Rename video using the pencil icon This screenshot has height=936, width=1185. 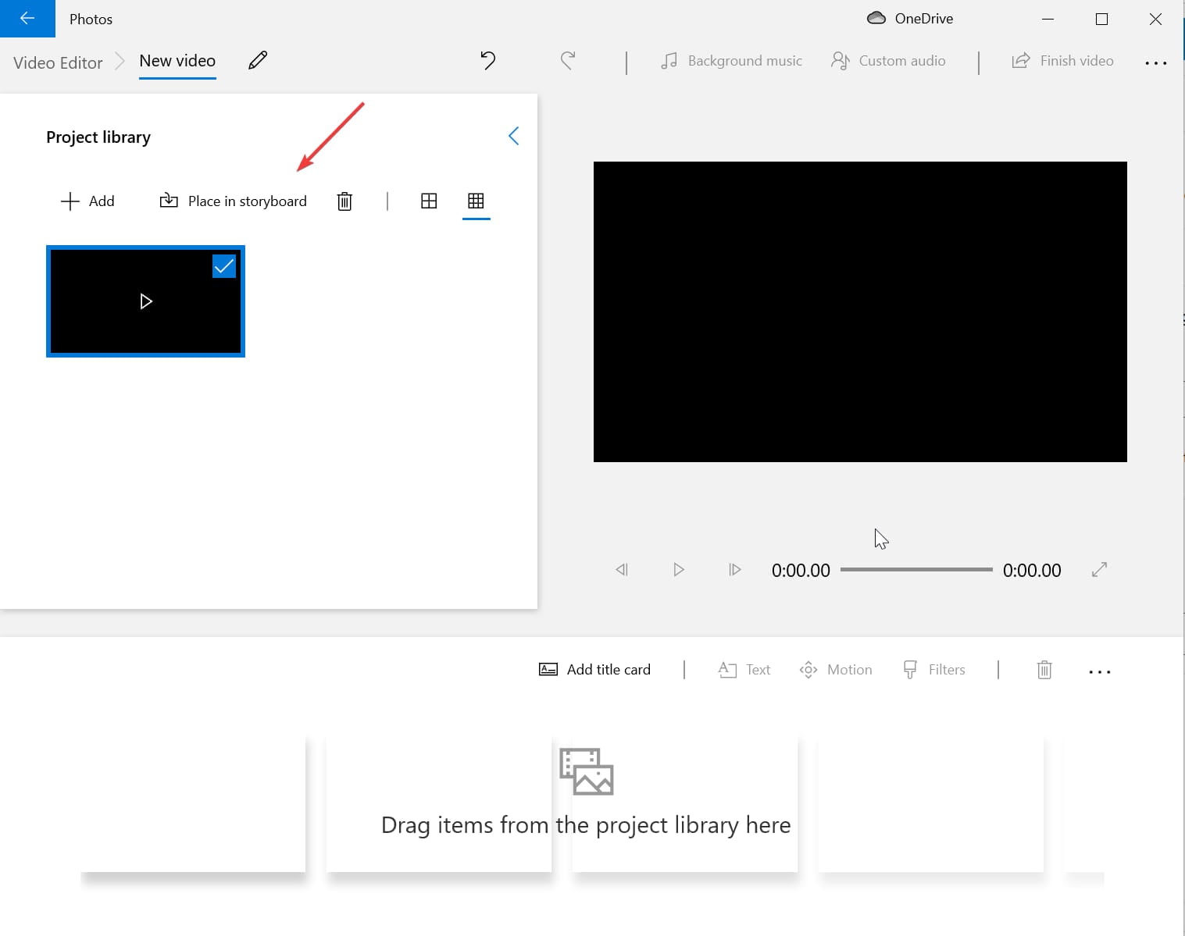258,61
